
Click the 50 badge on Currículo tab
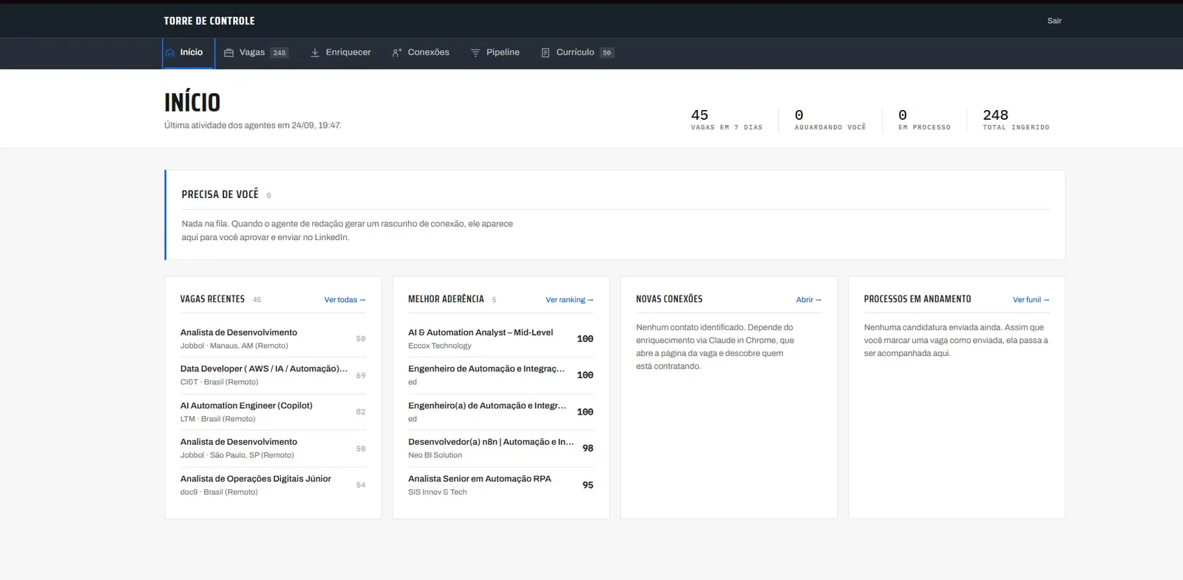pyautogui.click(x=607, y=53)
